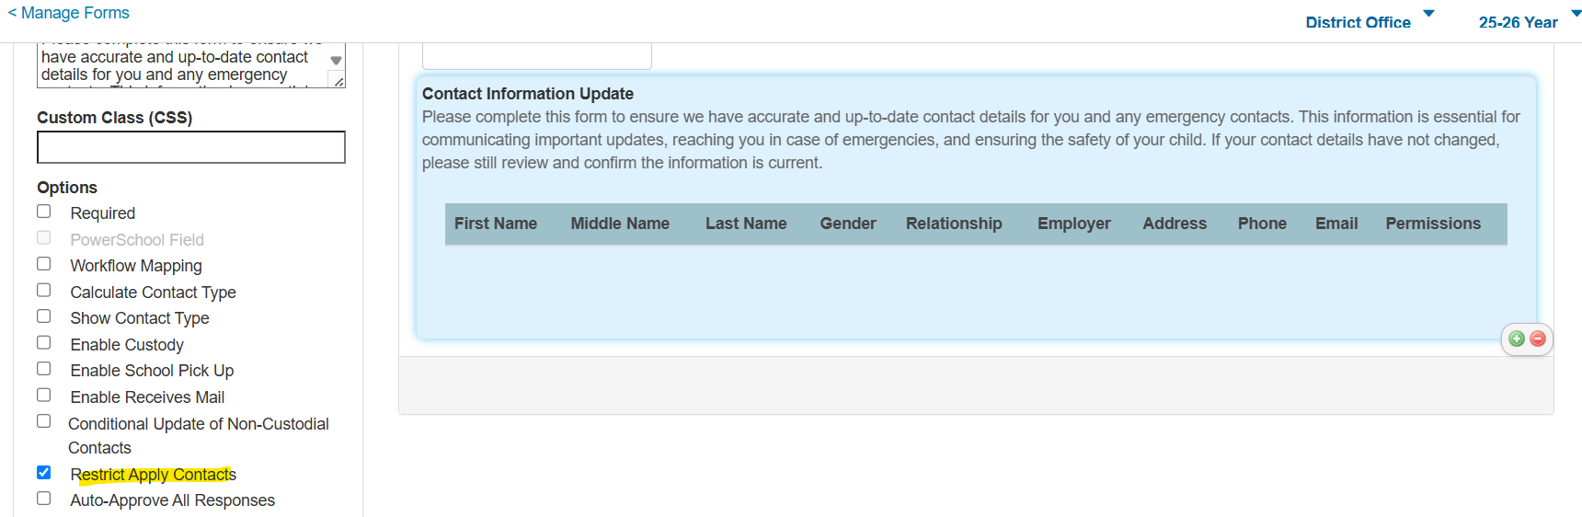Select the Contact Information Update heading
1582x517 pixels.
click(x=528, y=94)
